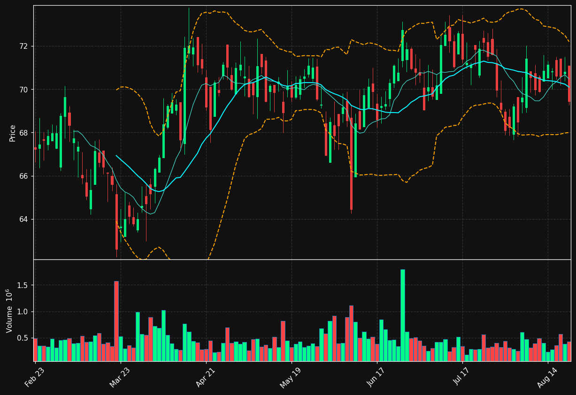Click the 70 price axis label
Screen dimensions: 576x395
(x=24, y=90)
